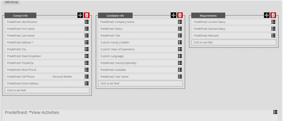The image size is (283, 121).
Task: Select 'Predefined: Available' field text
Action: tap(113, 70)
